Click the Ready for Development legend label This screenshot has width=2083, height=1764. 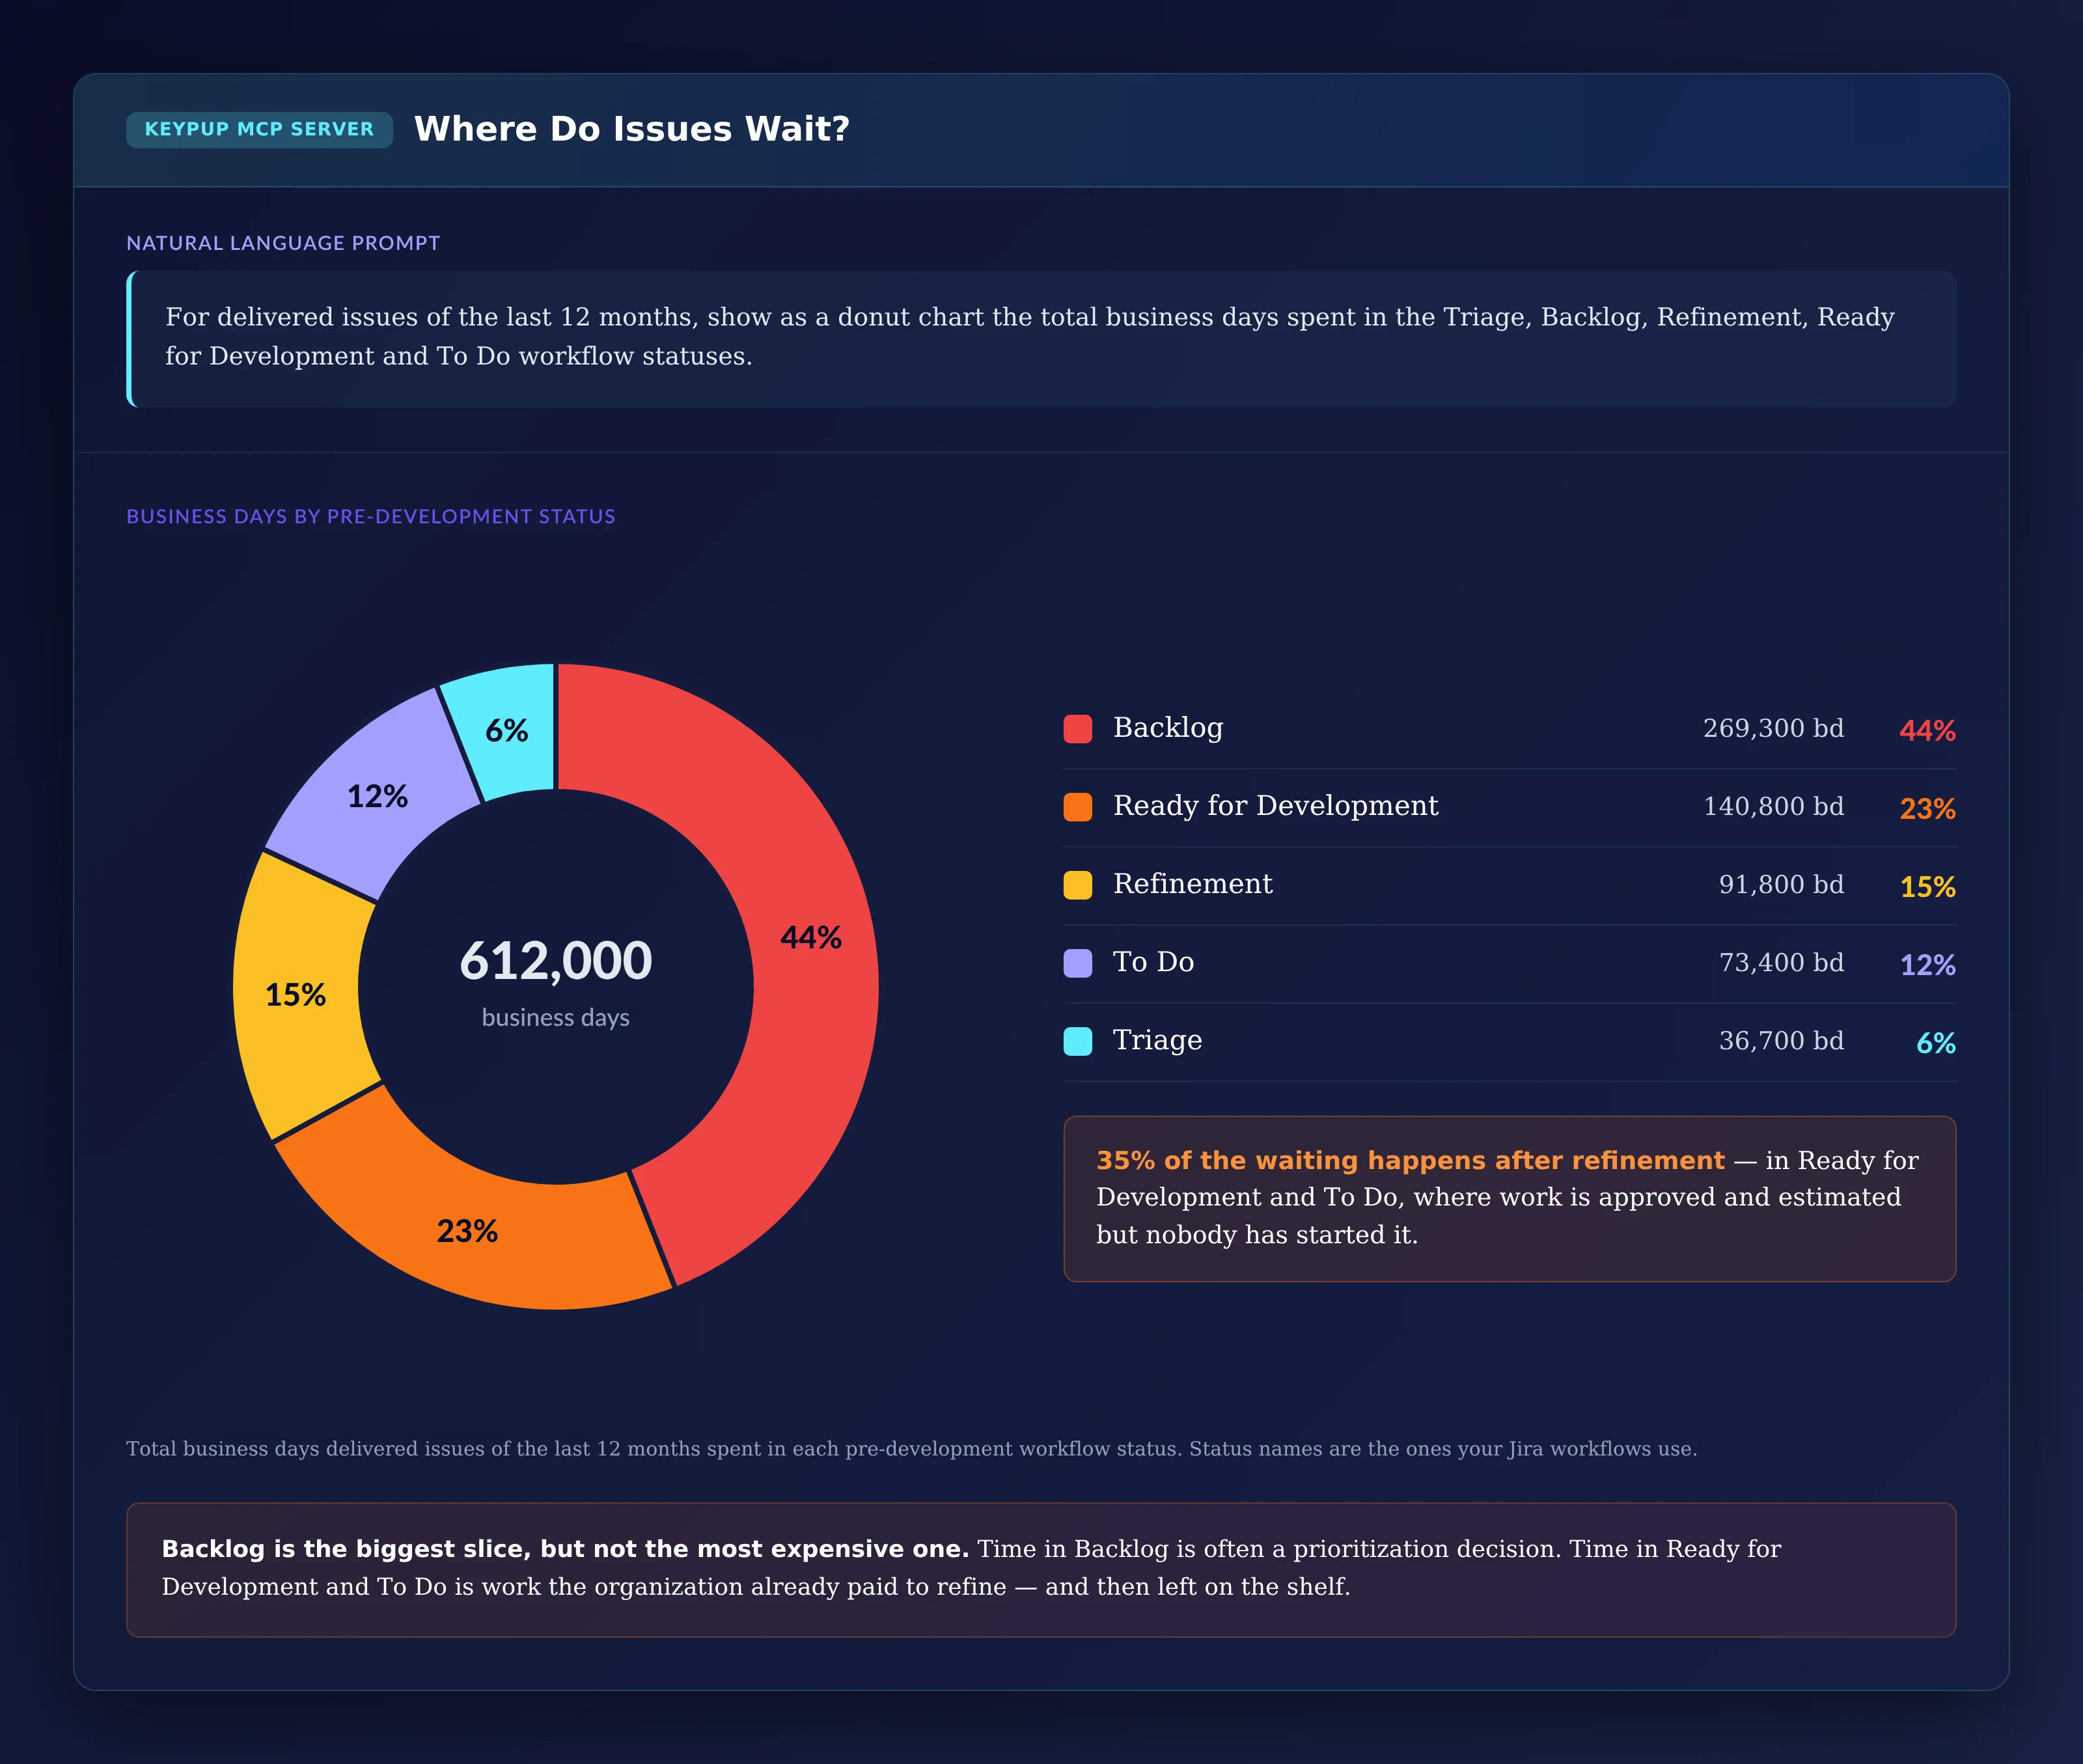(x=1276, y=806)
